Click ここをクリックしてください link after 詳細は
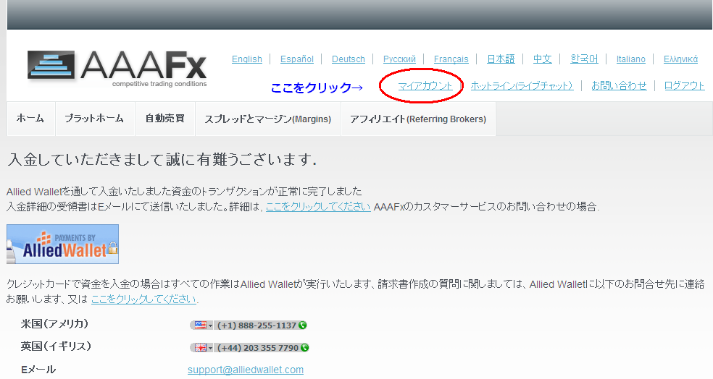713x379 pixels. click(x=318, y=207)
